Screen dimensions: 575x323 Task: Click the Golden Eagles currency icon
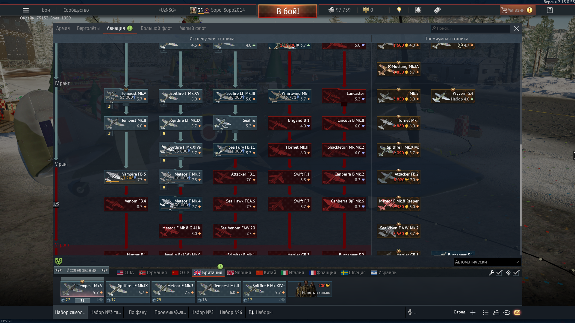coord(366,10)
